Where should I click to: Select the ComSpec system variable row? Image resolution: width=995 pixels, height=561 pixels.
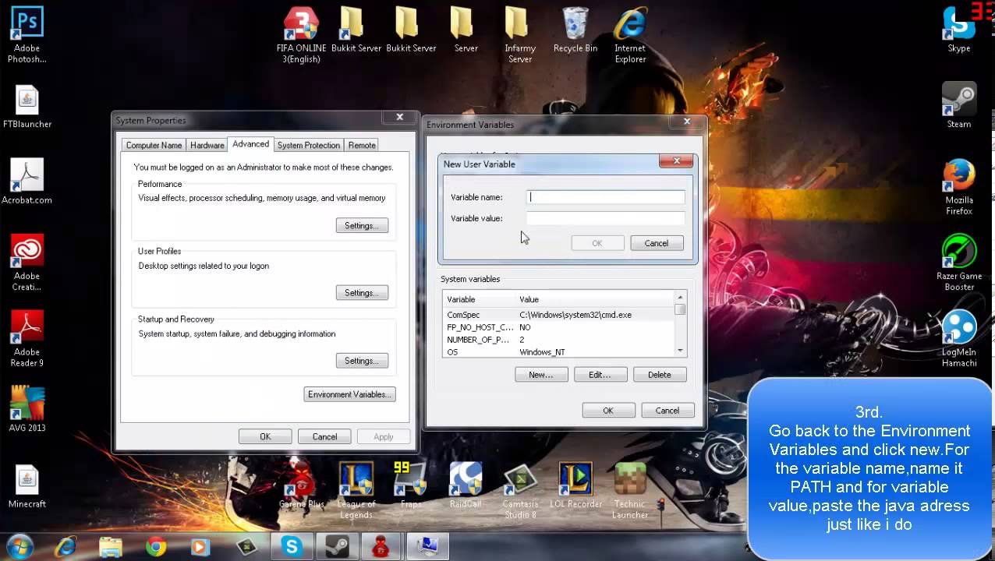click(x=558, y=315)
